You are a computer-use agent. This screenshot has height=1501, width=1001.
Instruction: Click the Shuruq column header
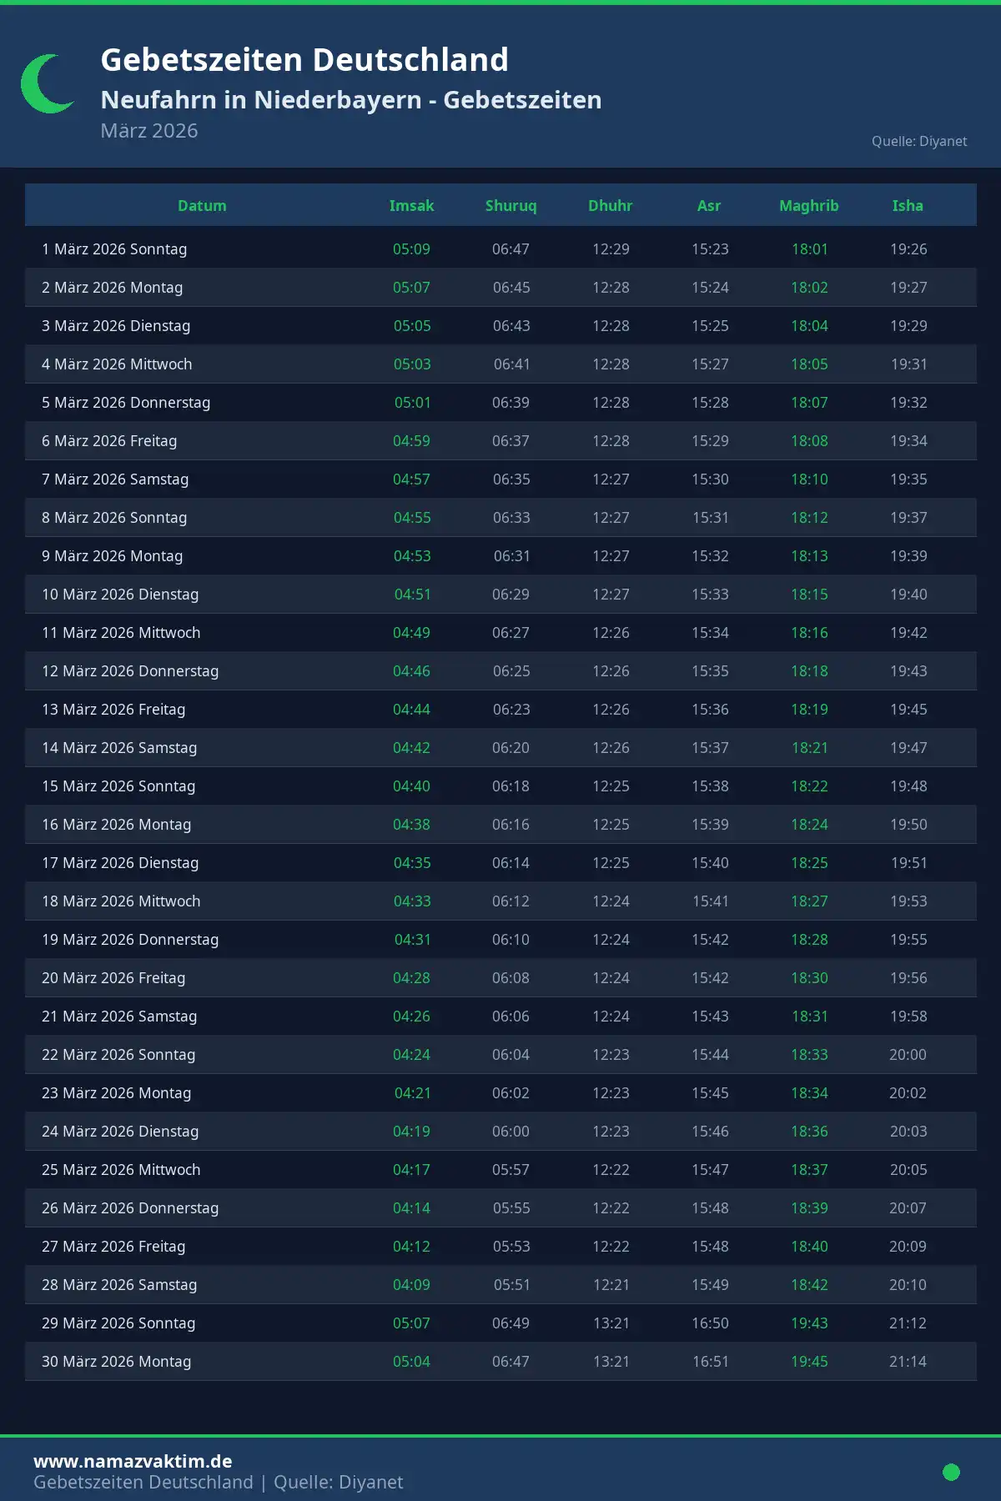tap(511, 206)
